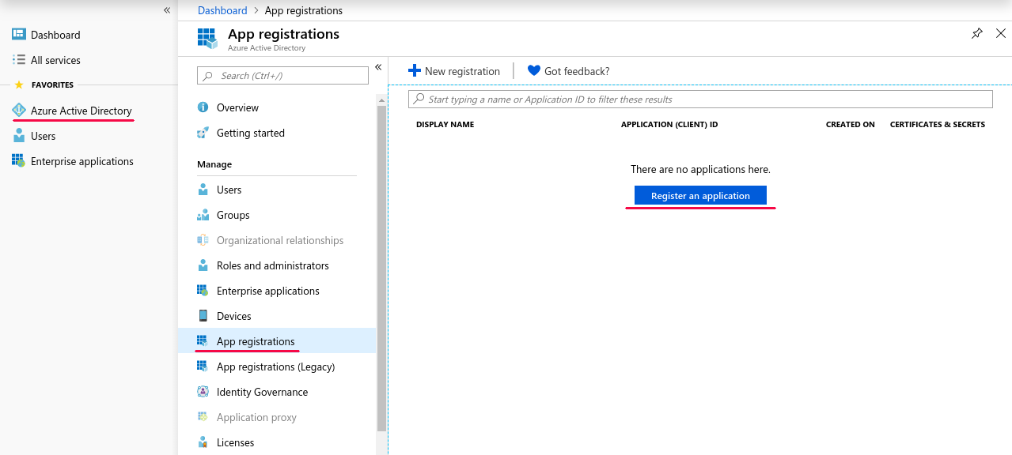Collapse the Azure AD blade menu

(x=378, y=67)
